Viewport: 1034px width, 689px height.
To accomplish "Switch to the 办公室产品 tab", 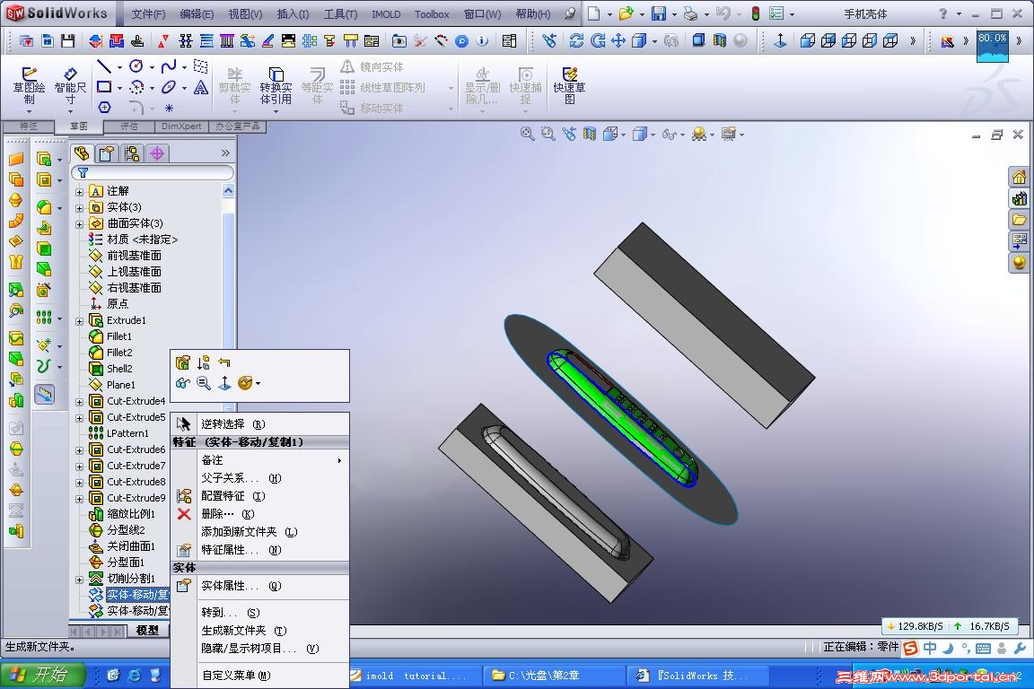I will coord(237,126).
